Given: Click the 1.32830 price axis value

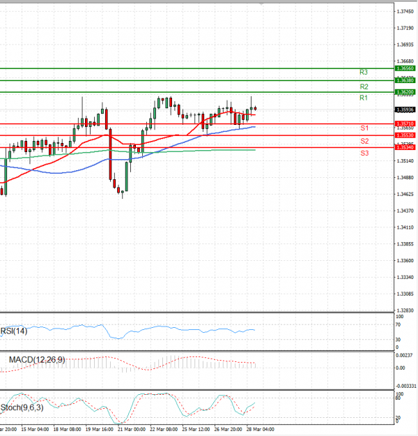Looking at the screenshot, I should pos(405,310).
